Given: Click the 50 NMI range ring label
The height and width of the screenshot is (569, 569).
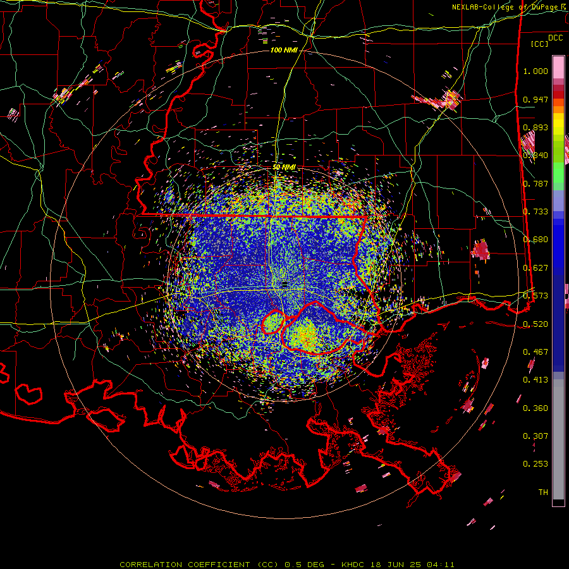Looking at the screenshot, I should pos(284,168).
